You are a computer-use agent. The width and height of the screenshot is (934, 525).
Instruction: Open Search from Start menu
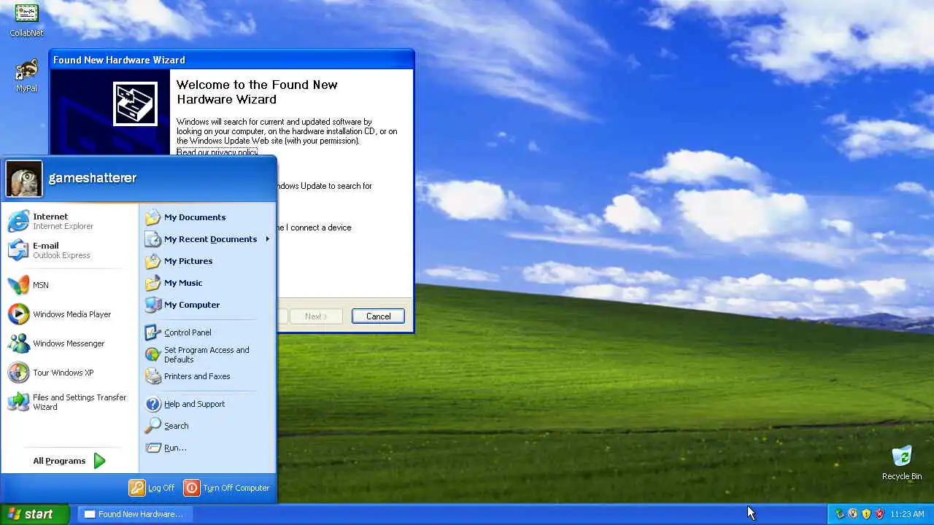click(207, 426)
